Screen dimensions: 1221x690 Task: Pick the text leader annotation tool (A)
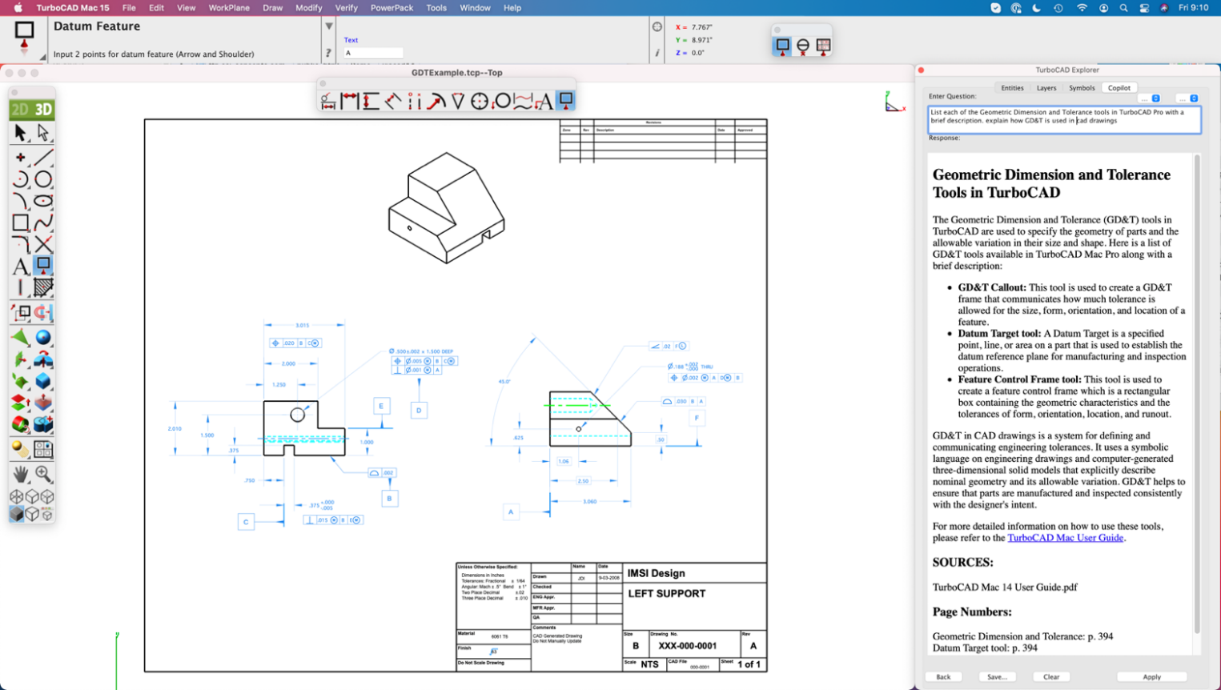[544, 101]
